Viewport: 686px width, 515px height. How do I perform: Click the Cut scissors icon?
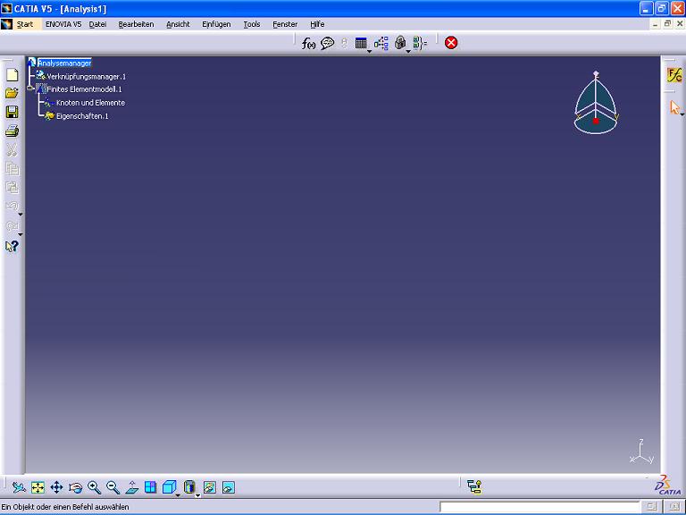13,150
